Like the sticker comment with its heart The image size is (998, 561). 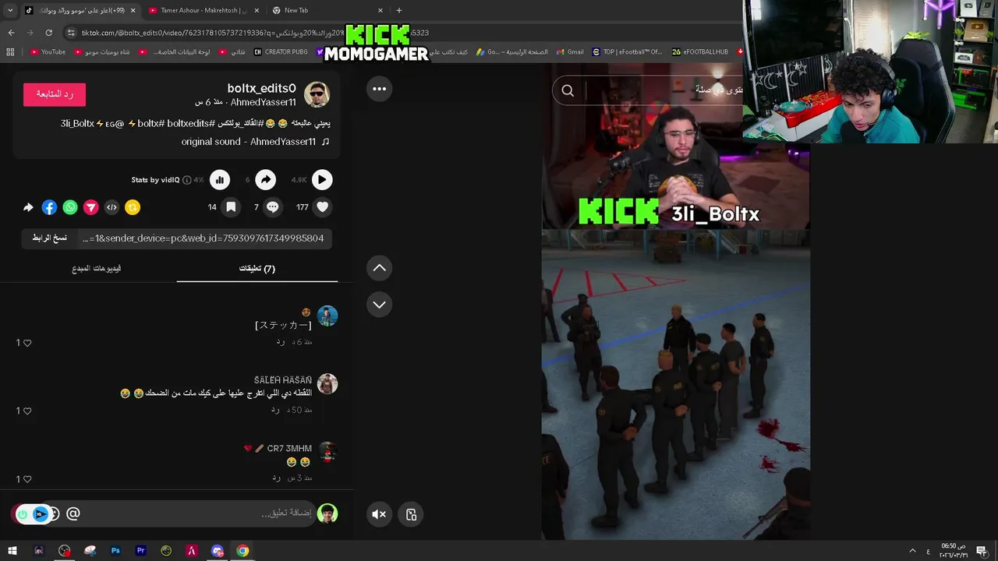point(27,343)
